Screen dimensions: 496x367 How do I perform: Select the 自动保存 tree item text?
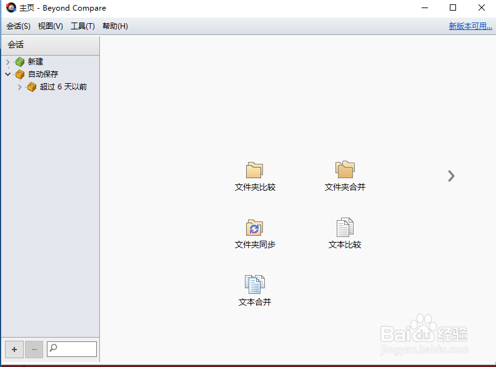pyautogui.click(x=43, y=74)
